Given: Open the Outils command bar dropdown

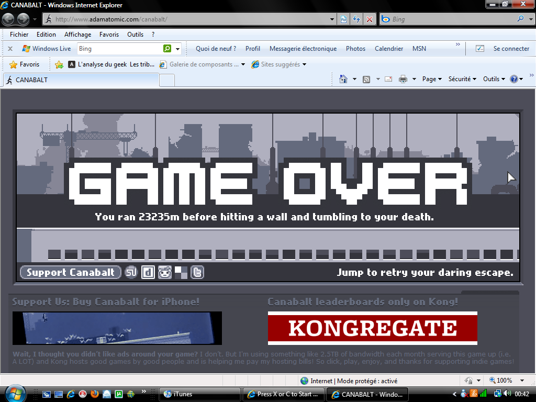Looking at the screenshot, I should 494,79.
